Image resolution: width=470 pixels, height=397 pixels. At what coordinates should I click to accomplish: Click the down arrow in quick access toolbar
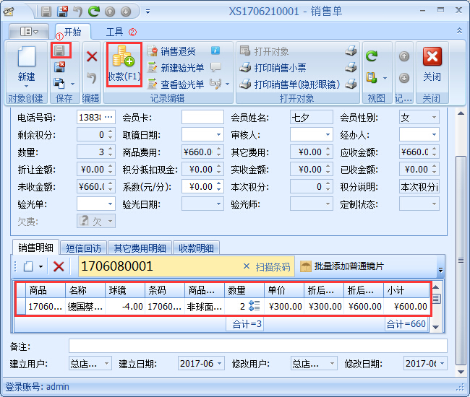click(126, 12)
